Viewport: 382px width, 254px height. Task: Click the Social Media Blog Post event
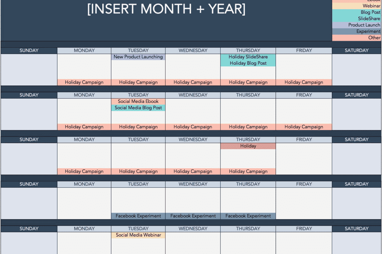(x=138, y=108)
